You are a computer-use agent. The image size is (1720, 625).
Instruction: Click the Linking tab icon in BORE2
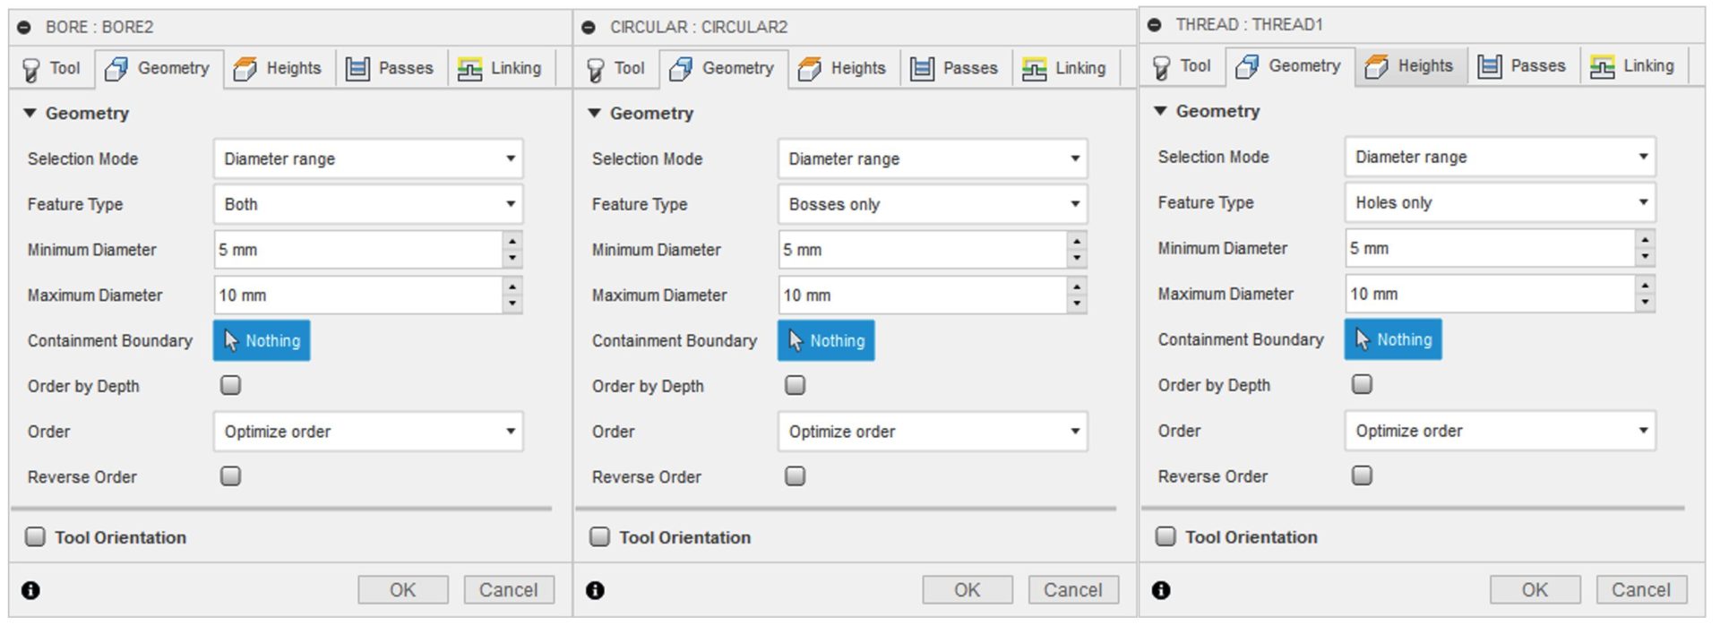(469, 68)
